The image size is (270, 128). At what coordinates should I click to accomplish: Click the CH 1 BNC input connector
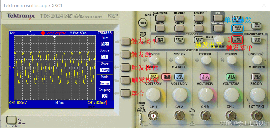pyautogui.click(x=153, y=116)
